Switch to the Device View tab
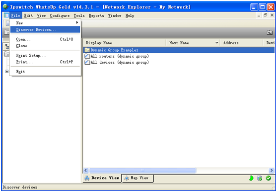Screen dimensions: 276x193 [x=102, y=178]
